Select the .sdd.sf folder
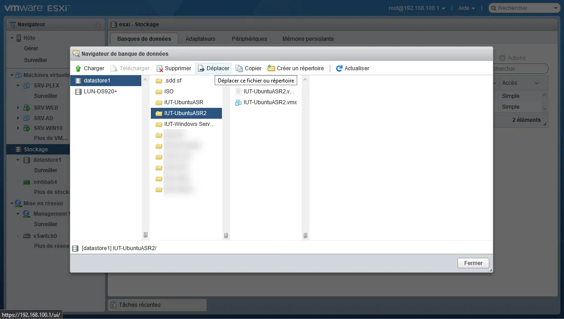564x319 pixels. pos(173,81)
